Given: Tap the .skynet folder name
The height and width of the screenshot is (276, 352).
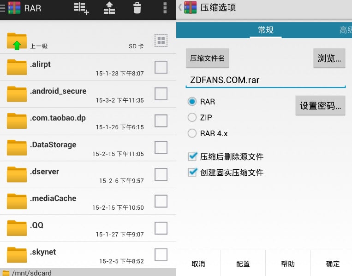Looking at the screenshot, I should click(x=43, y=252).
